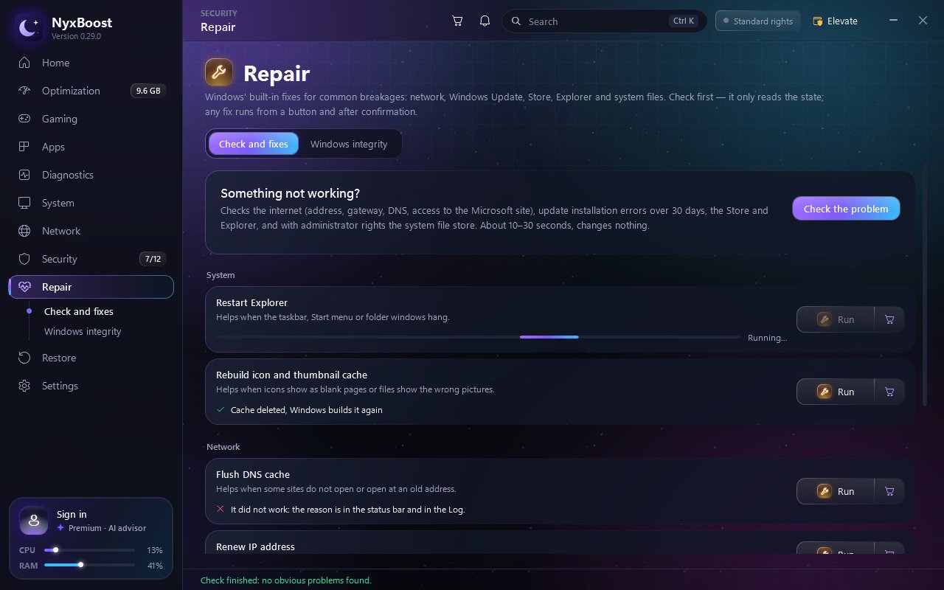944x590 pixels.
Task: Switch to Windows integrity tab
Action: pyautogui.click(x=349, y=144)
